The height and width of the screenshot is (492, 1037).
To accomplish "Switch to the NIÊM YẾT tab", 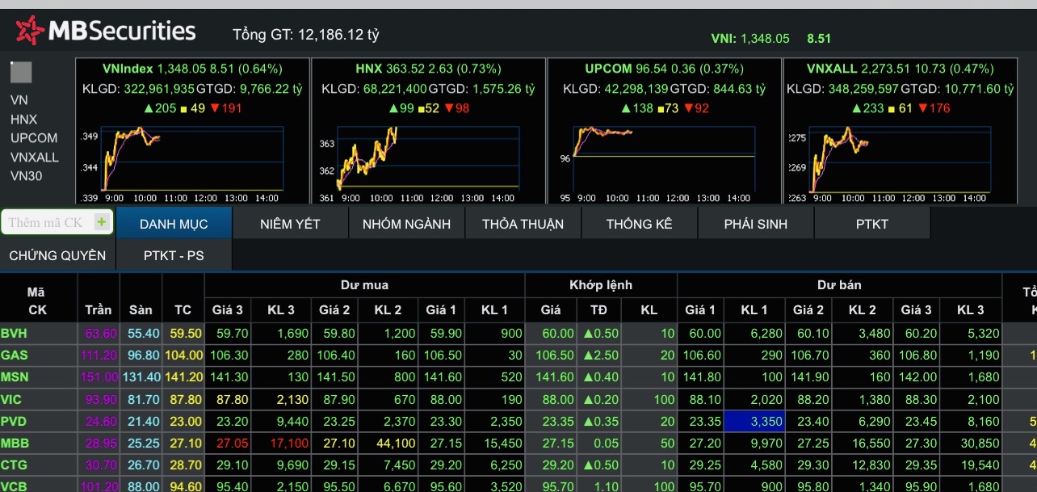I will pos(290,224).
